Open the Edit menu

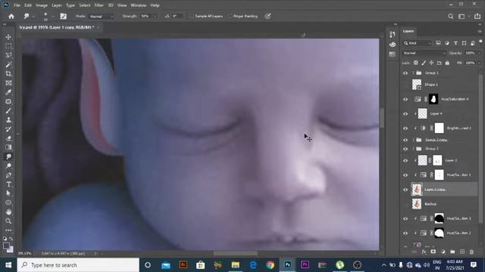pos(28,5)
